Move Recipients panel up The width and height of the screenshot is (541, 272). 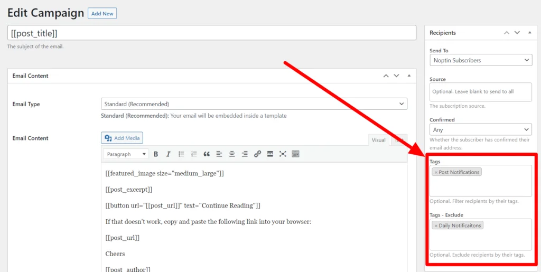507,33
